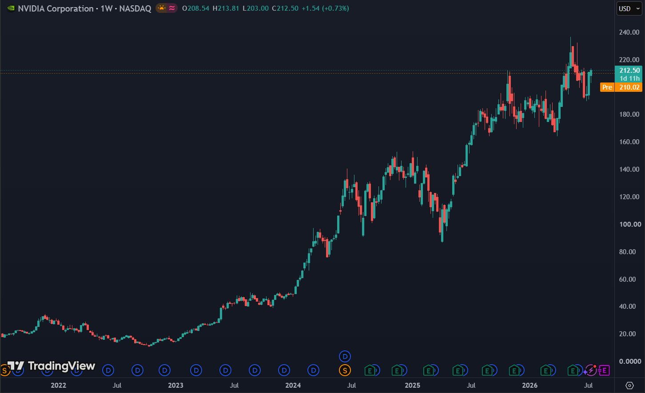This screenshot has height=393, width=645.
Task: Click the earnings E marker just after 2025 label
Action: pyautogui.click(x=428, y=370)
